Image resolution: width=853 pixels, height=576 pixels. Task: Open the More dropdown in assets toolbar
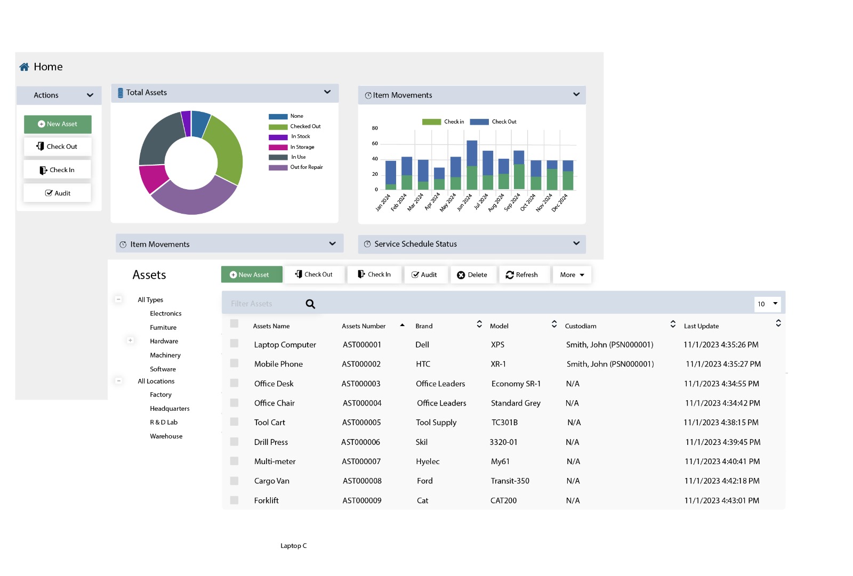pyautogui.click(x=572, y=275)
